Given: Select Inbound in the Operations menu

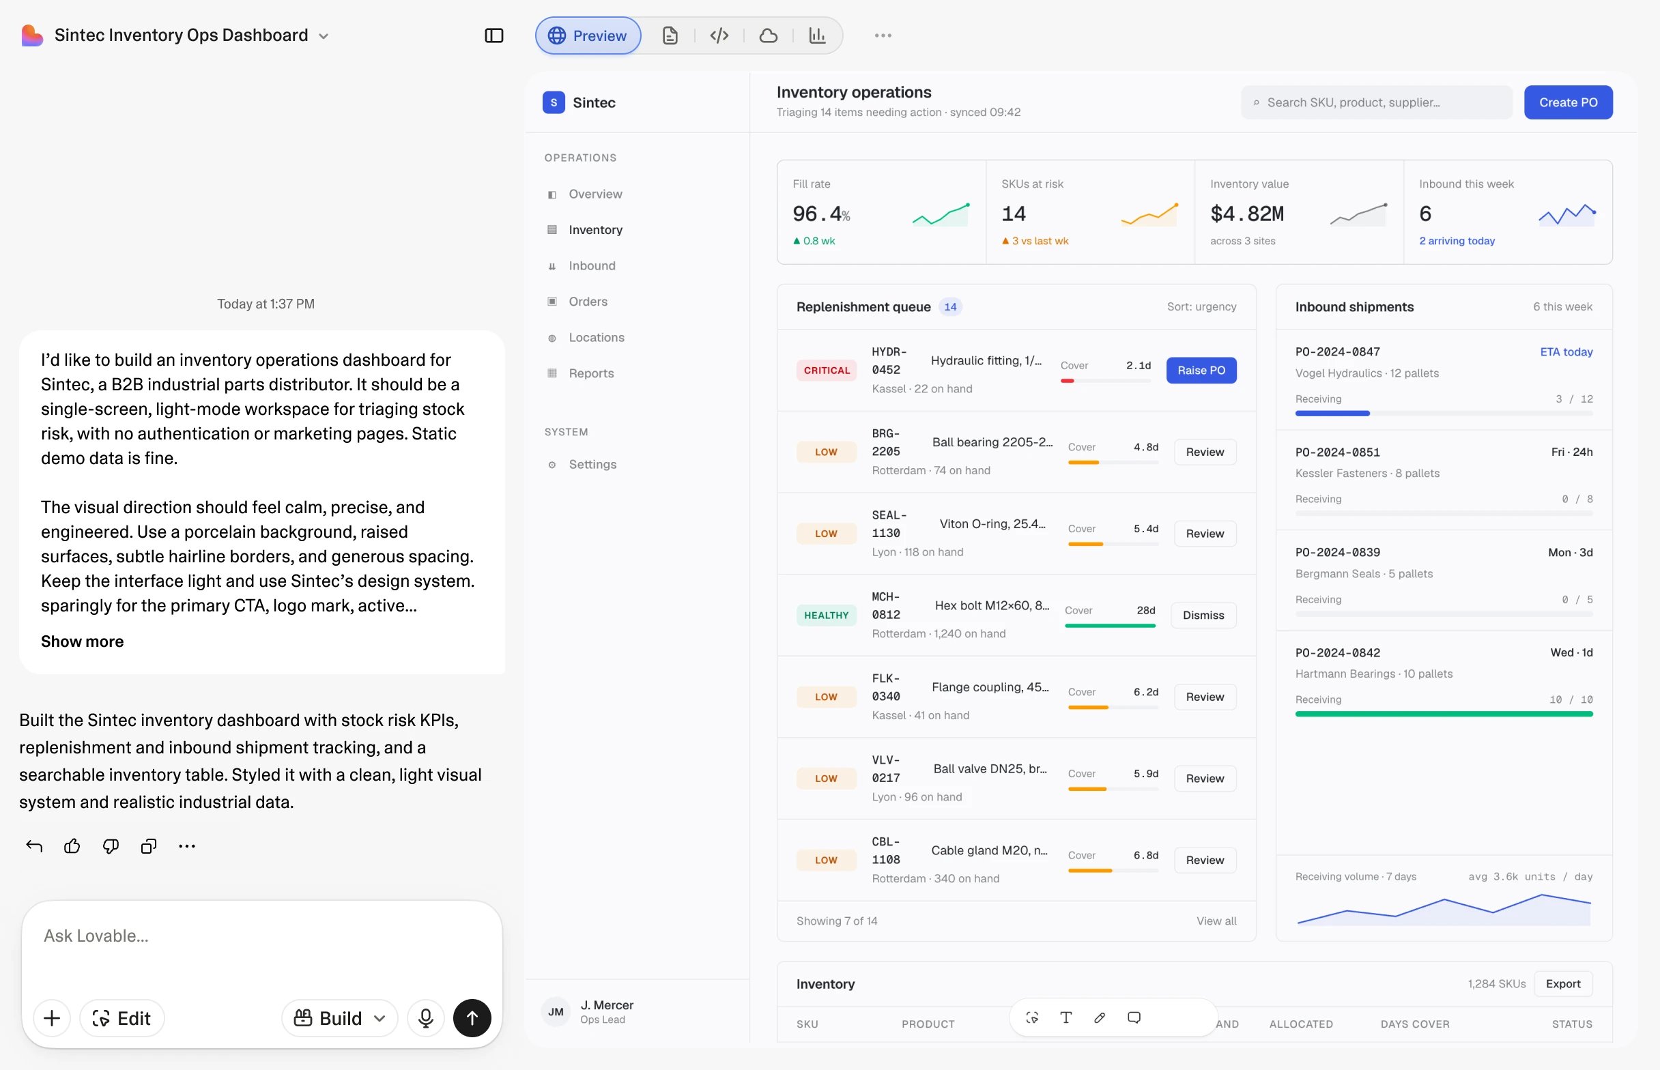Looking at the screenshot, I should point(591,265).
